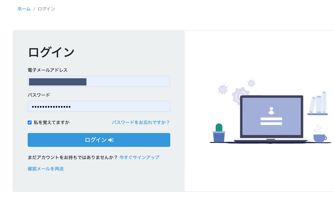
Task: Open the パスワードをお忘れですか？ link
Action: [141, 123]
